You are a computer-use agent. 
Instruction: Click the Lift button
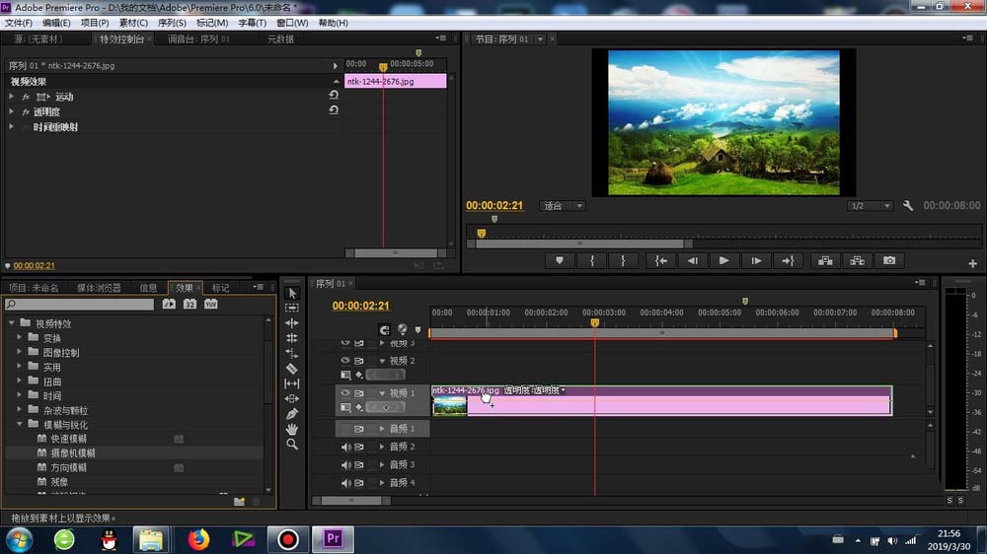[825, 261]
